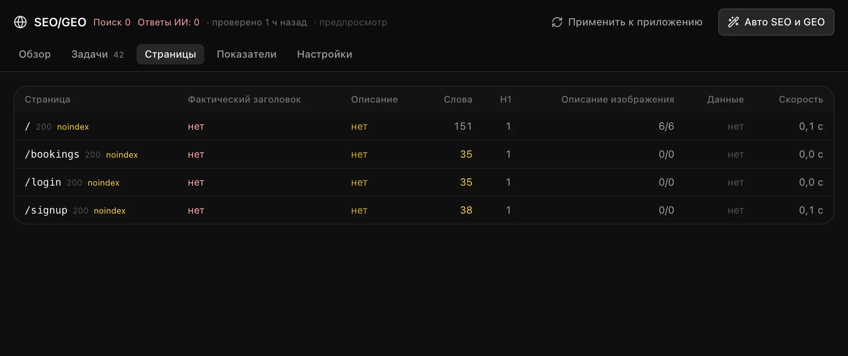Screen dimensions: 848x356
Task: Click the Слова column header
Action: pyautogui.click(x=458, y=100)
